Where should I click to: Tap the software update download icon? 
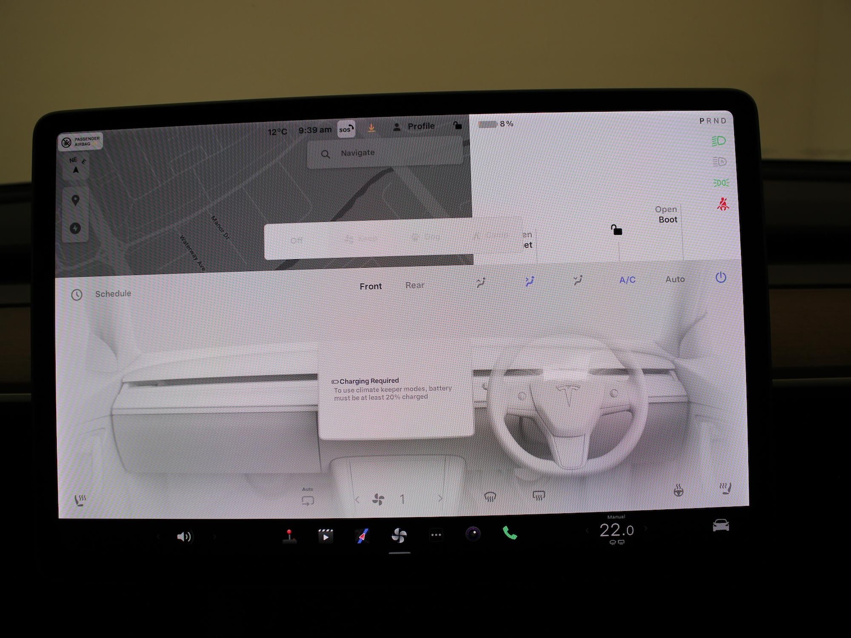[371, 128]
